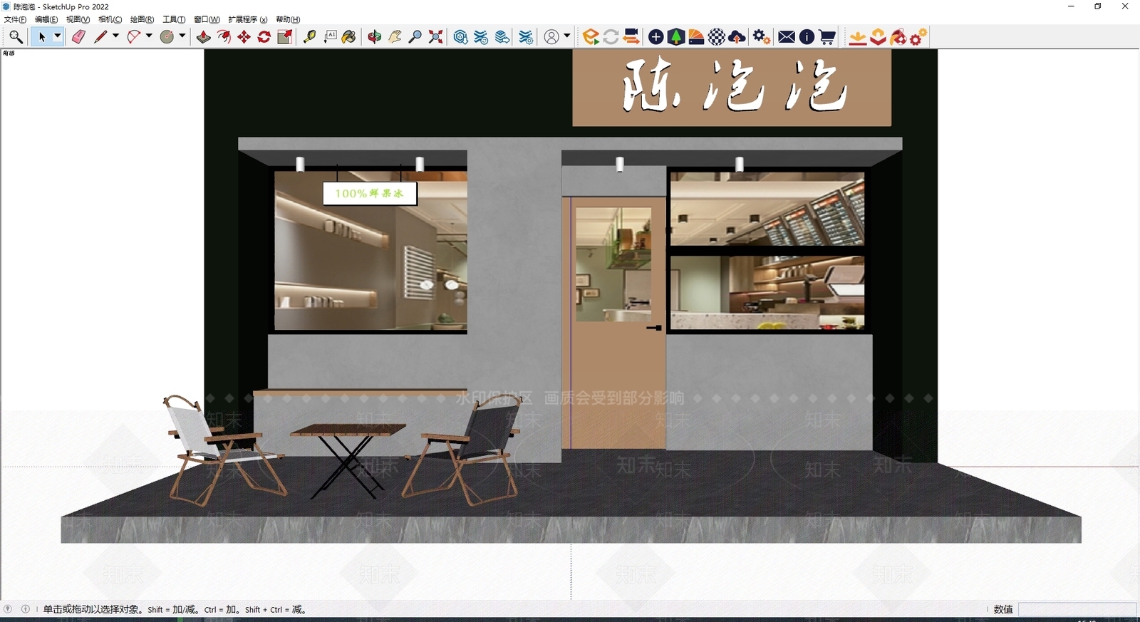Click the shopping cart store icon
Screen dimensions: 1140x622
826,36
